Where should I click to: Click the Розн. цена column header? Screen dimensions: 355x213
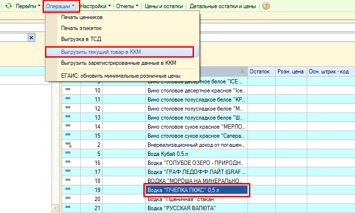tap(291, 71)
